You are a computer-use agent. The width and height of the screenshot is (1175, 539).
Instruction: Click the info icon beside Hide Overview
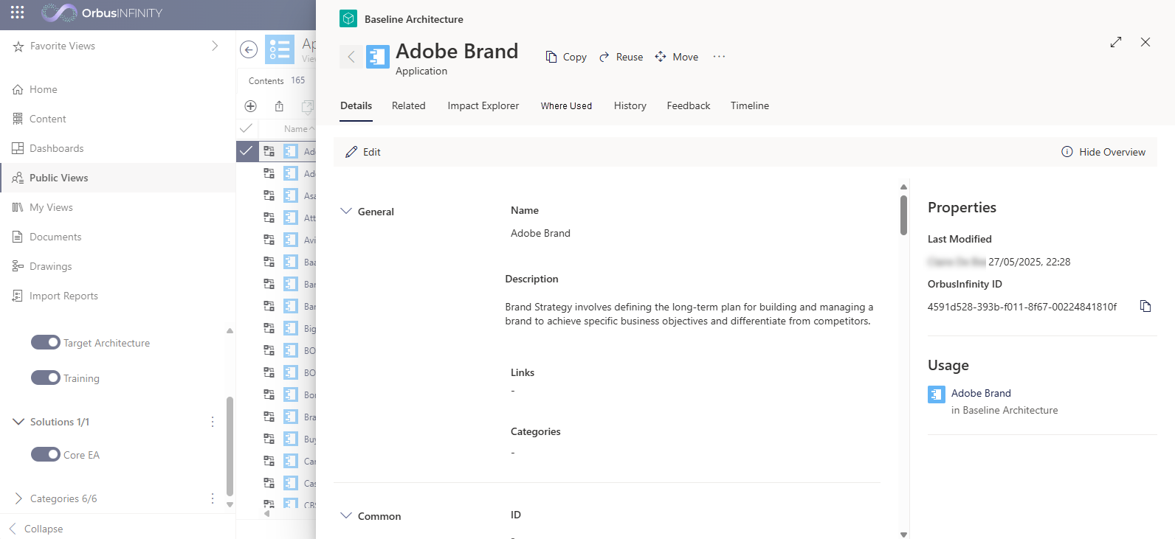[1067, 152]
